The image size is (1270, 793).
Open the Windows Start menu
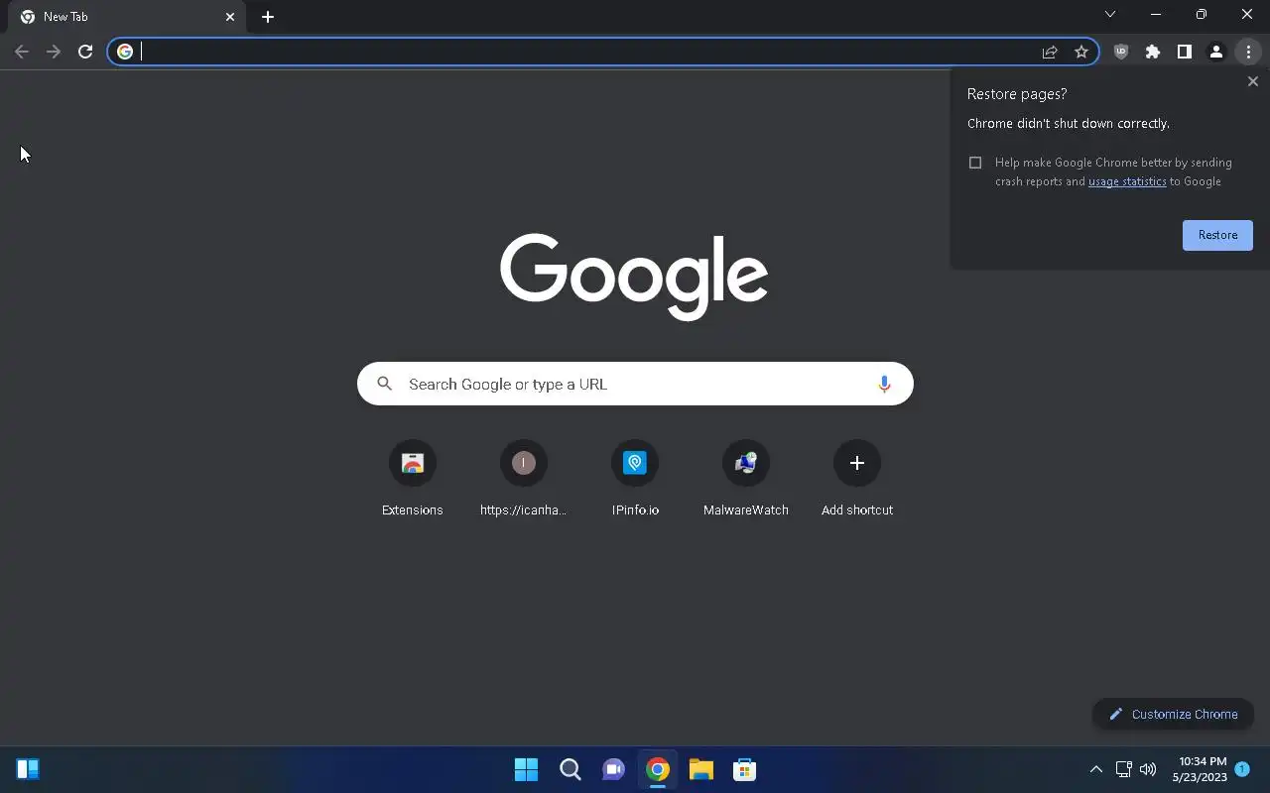point(526,769)
